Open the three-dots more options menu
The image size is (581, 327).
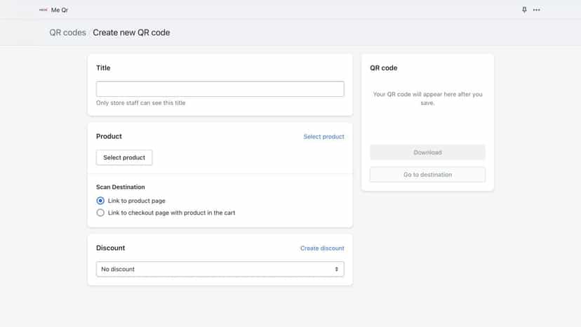pyautogui.click(x=537, y=10)
